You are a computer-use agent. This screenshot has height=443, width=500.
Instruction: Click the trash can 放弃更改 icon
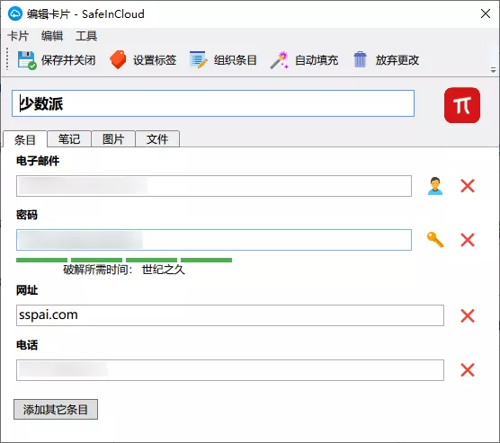click(x=360, y=59)
